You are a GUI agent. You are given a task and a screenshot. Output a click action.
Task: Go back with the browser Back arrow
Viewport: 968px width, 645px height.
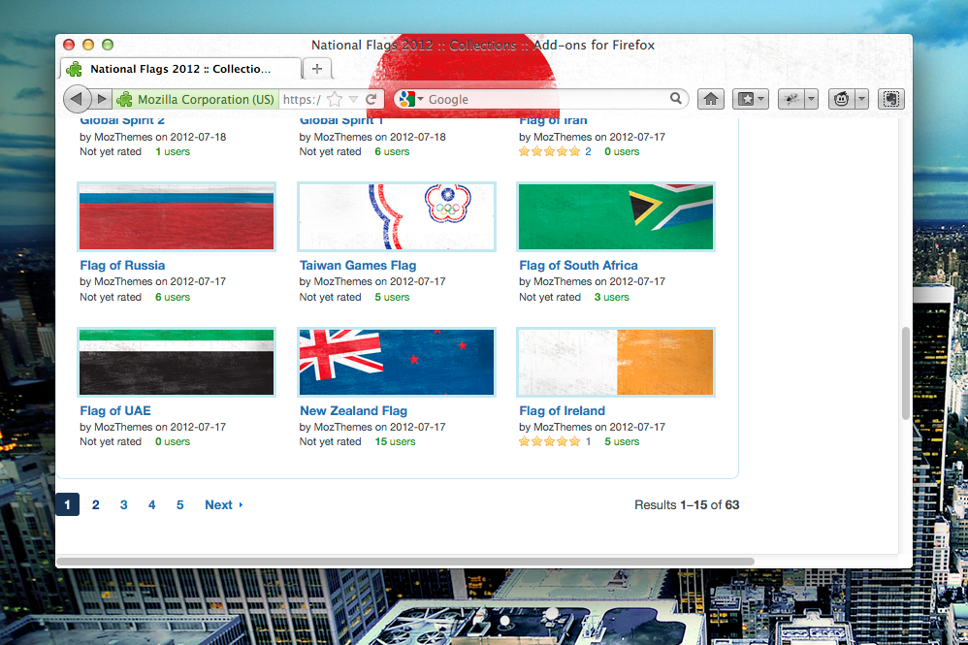click(77, 99)
